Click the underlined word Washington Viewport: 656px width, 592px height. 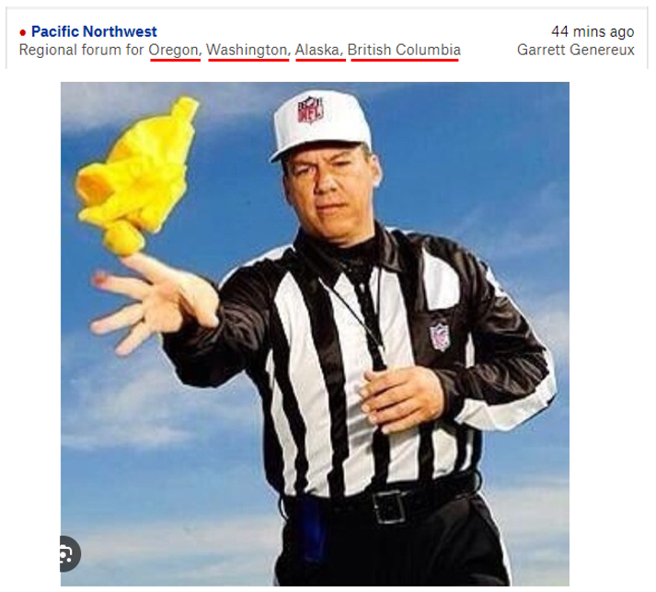[x=247, y=50]
